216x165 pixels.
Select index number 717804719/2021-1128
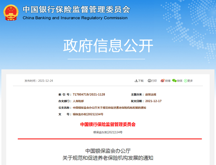point(89,94)
